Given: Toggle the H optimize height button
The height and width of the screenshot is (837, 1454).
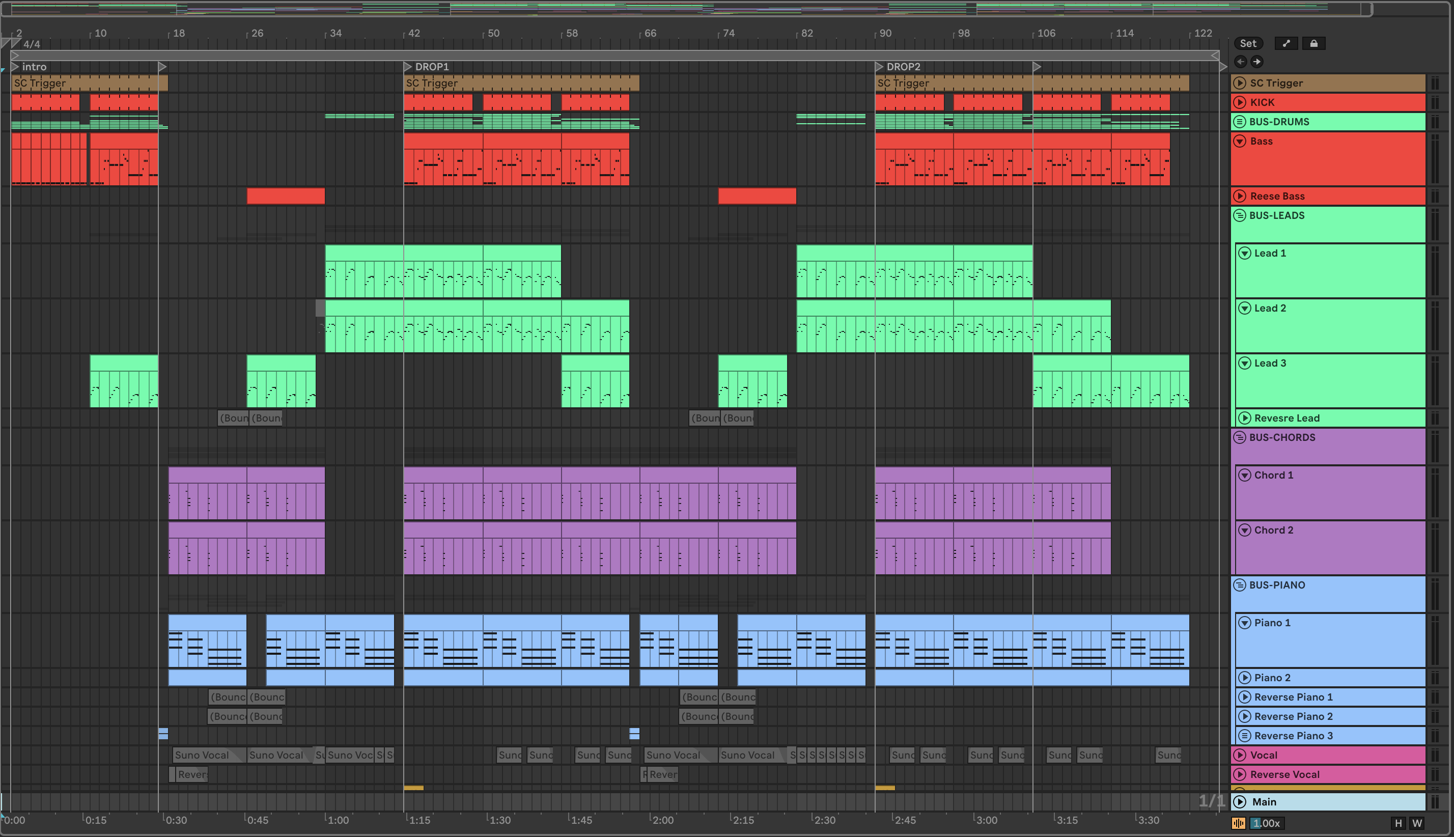Looking at the screenshot, I should pos(1399,823).
